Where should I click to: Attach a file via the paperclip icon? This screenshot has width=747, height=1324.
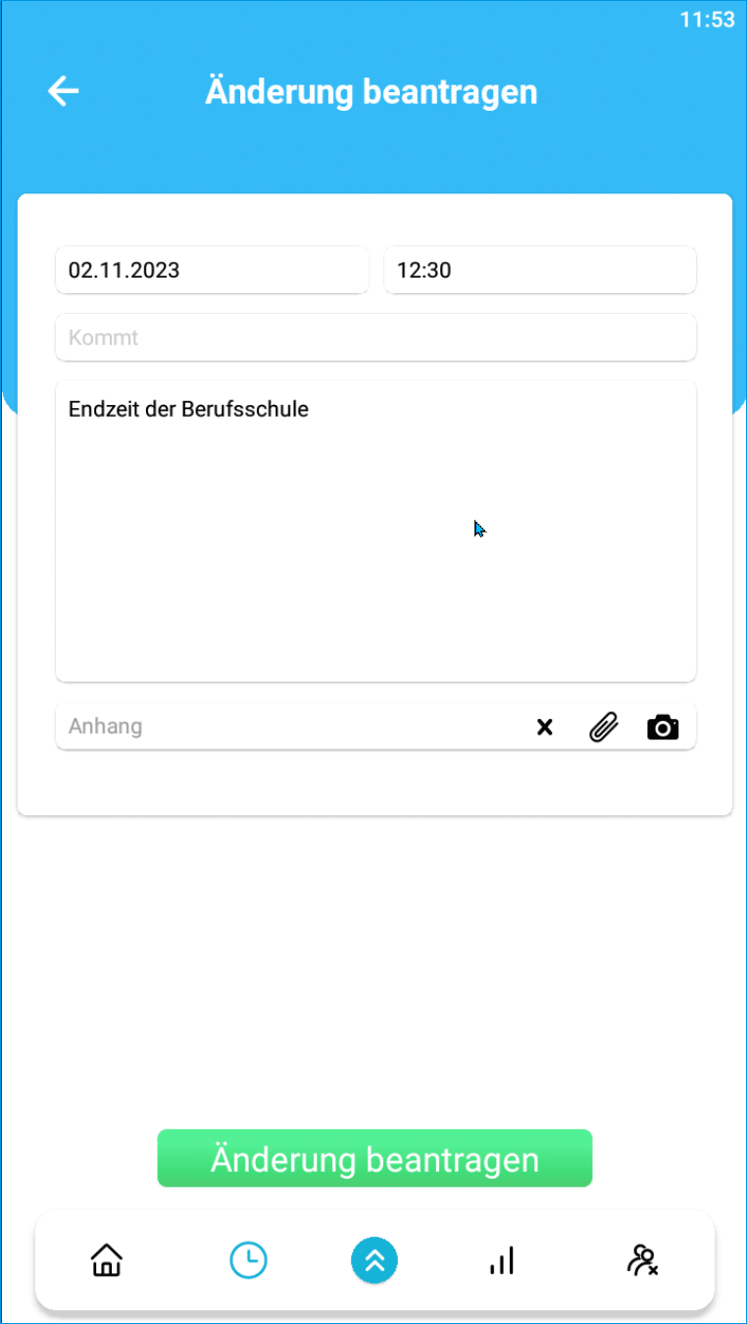tap(604, 727)
